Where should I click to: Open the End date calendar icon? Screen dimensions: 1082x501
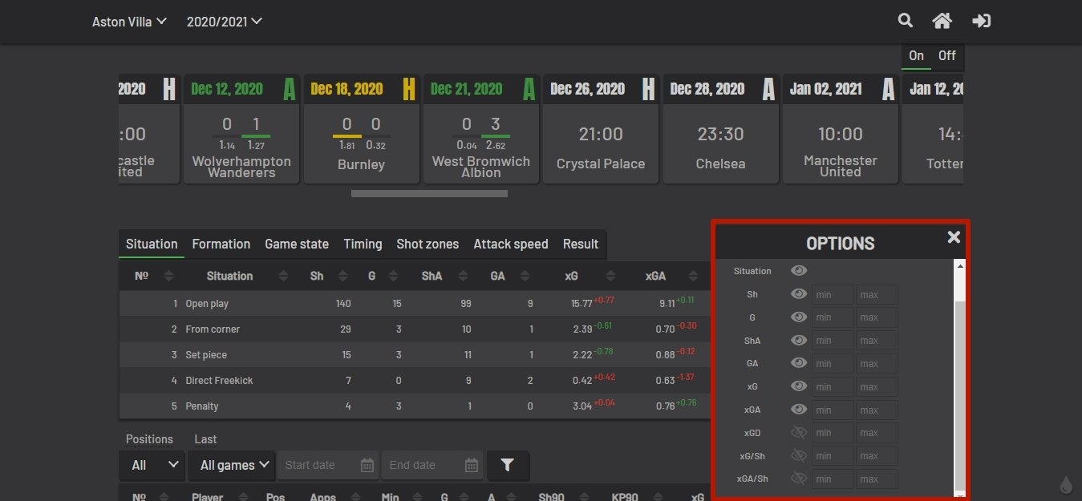coord(472,465)
